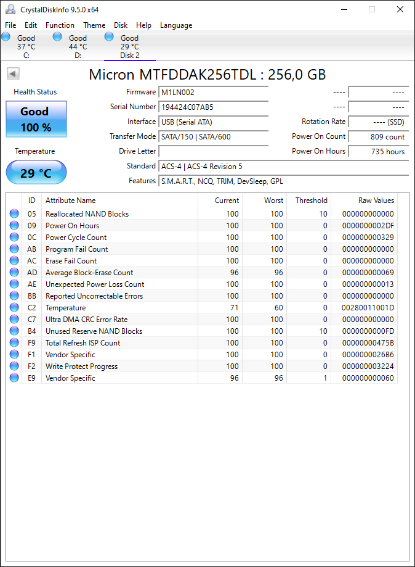Select the Power On Hours attribute row
The image size is (415, 567).
pos(202,225)
